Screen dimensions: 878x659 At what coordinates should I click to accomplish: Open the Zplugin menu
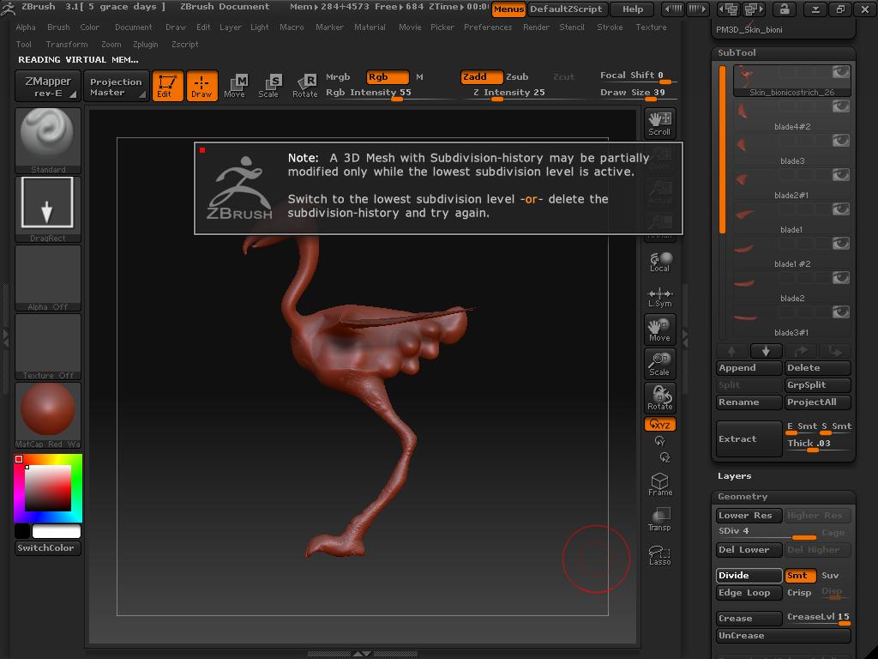click(x=145, y=45)
